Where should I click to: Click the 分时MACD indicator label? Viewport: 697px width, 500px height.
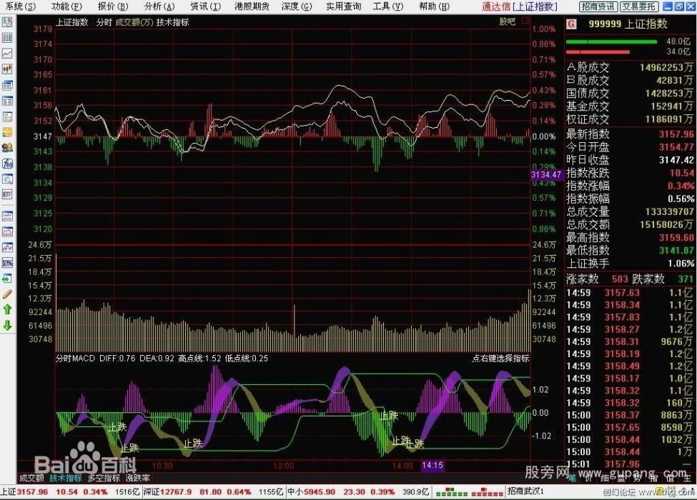coord(75,359)
